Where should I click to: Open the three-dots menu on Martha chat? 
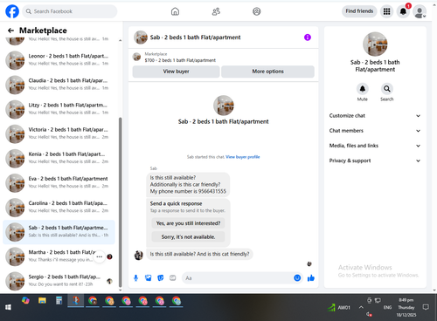(x=100, y=256)
